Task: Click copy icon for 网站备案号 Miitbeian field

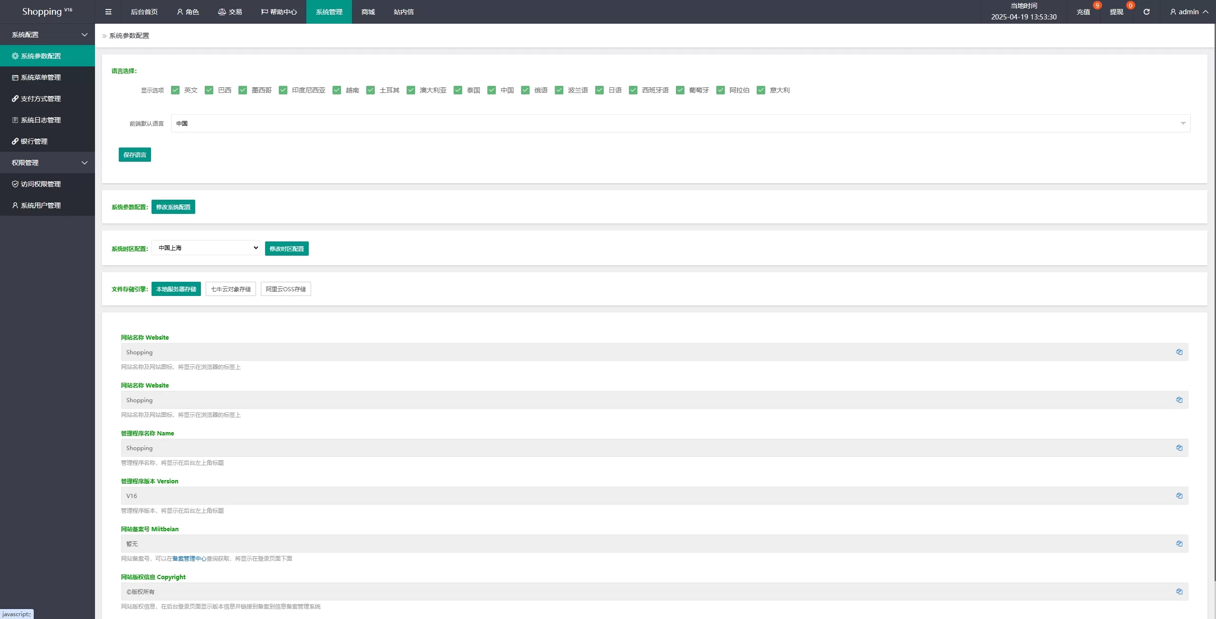Action: 1179,544
